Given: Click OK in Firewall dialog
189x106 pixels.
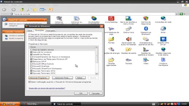Looking at the screenshot, I should point(81,93).
